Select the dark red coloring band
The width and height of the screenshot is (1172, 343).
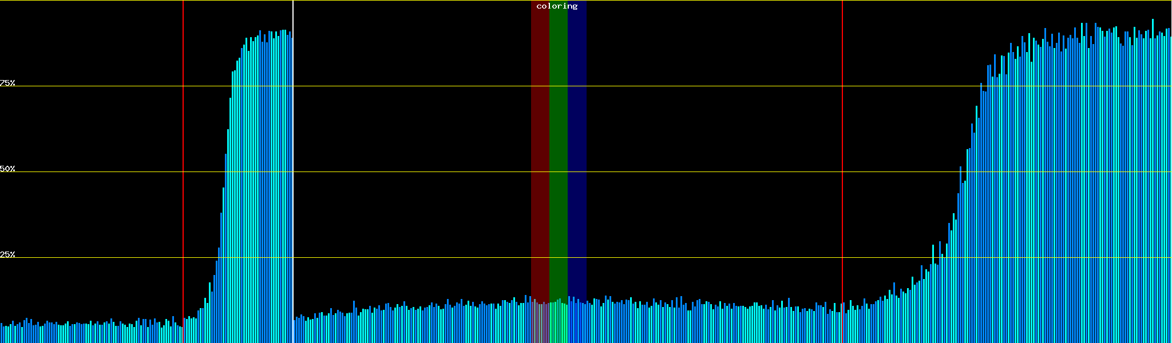(x=540, y=143)
